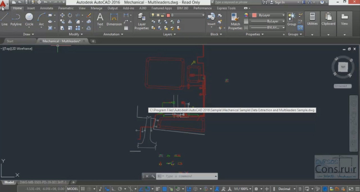Select the Polyline tool
The image size is (360, 192).
16,19
